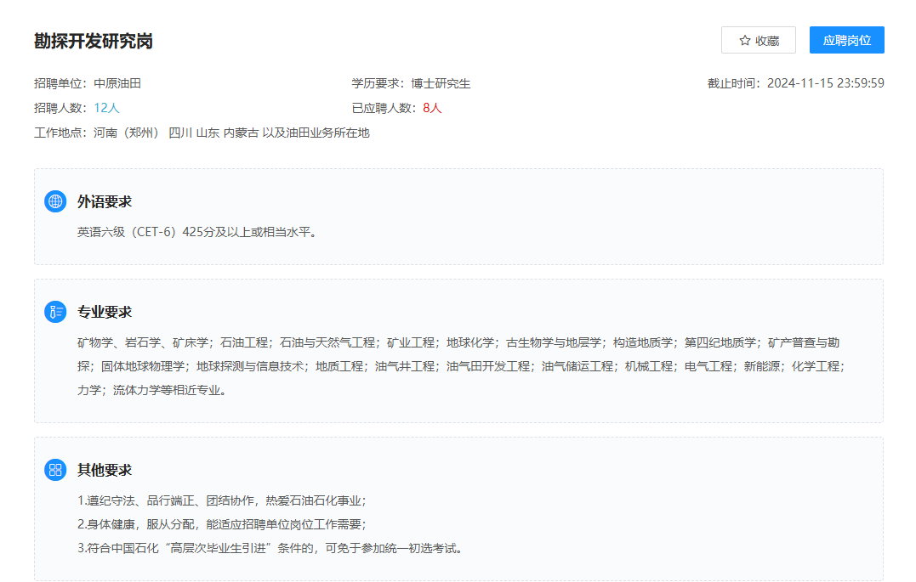Image resolution: width=916 pixels, height=582 pixels.
Task: Toggle the 收藏 favorite star to bookmark this job
Action: 758,39
